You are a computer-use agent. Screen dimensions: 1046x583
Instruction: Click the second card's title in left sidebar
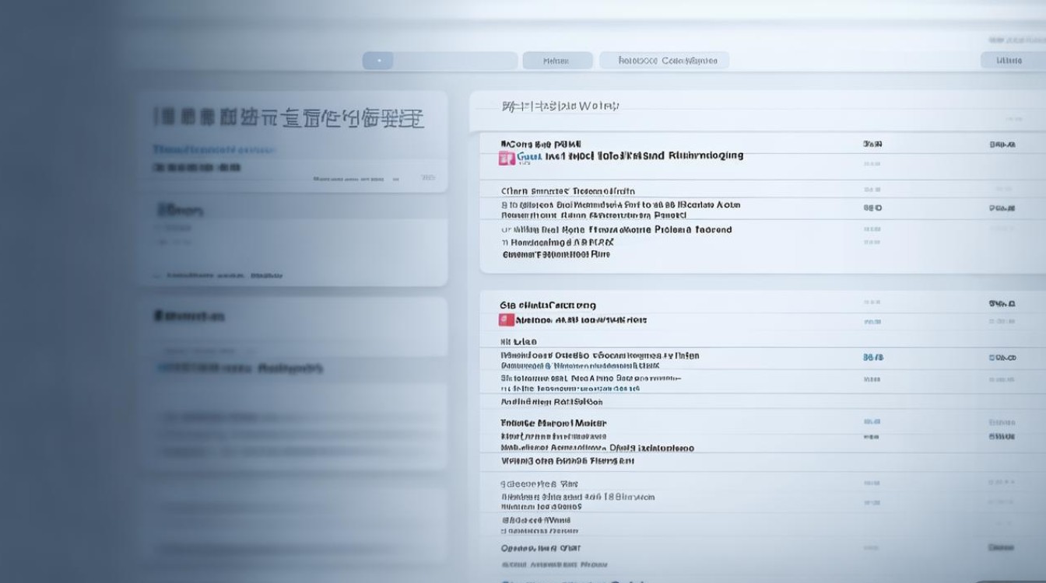point(180,210)
